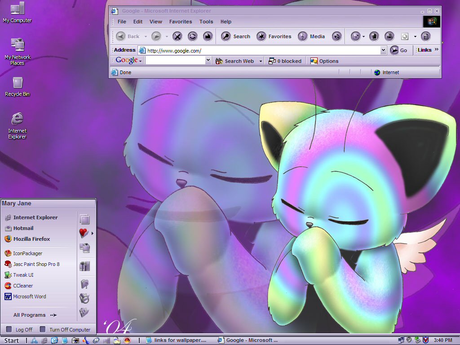Click the Go button
Image resolution: width=460 pixels, height=345 pixels.
(399, 50)
